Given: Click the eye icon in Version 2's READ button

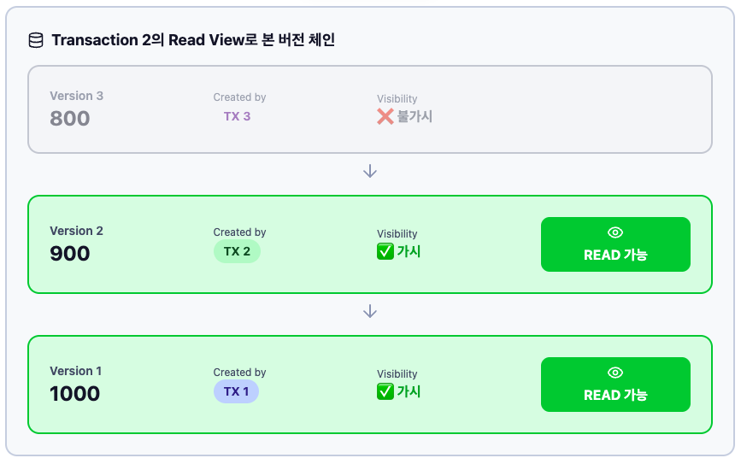Looking at the screenshot, I should click(615, 232).
